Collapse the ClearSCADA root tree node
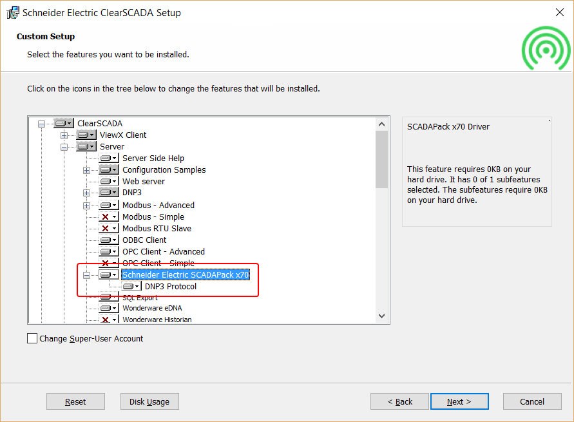 [x=41, y=124]
